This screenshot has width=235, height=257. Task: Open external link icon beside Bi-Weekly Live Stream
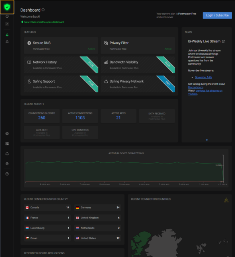point(223,41)
